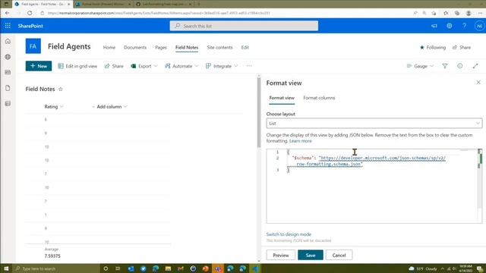This screenshot has width=486, height=273.
Task: Open the filter pane funnel icon
Action: [445, 66]
